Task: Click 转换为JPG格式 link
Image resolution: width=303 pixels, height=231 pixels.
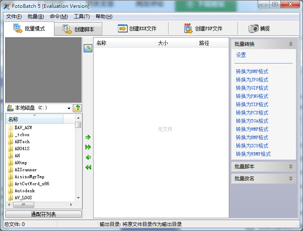Action: tap(252, 80)
